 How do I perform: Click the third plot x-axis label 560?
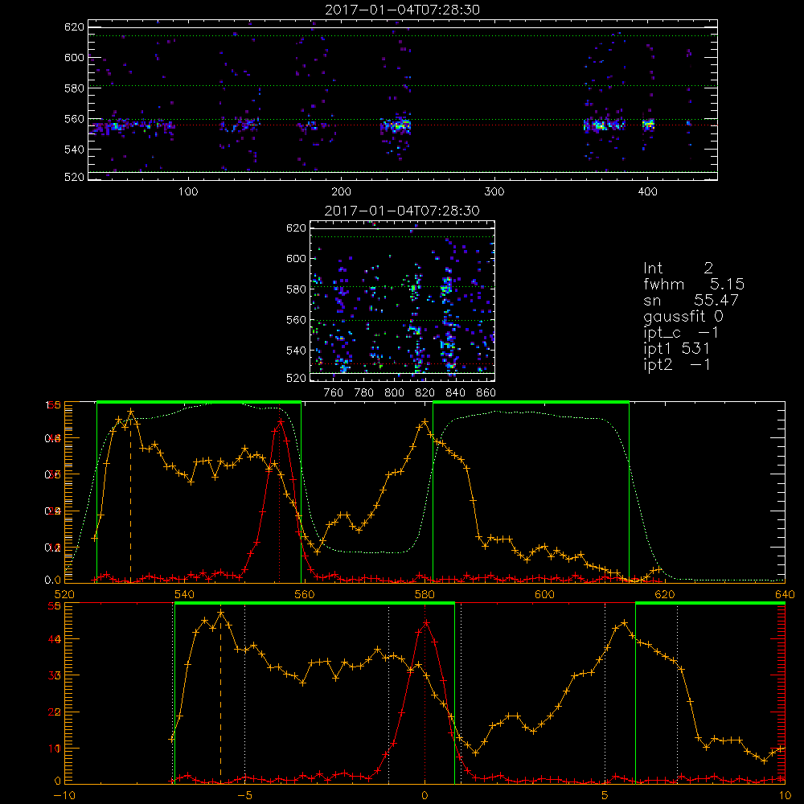(x=305, y=595)
